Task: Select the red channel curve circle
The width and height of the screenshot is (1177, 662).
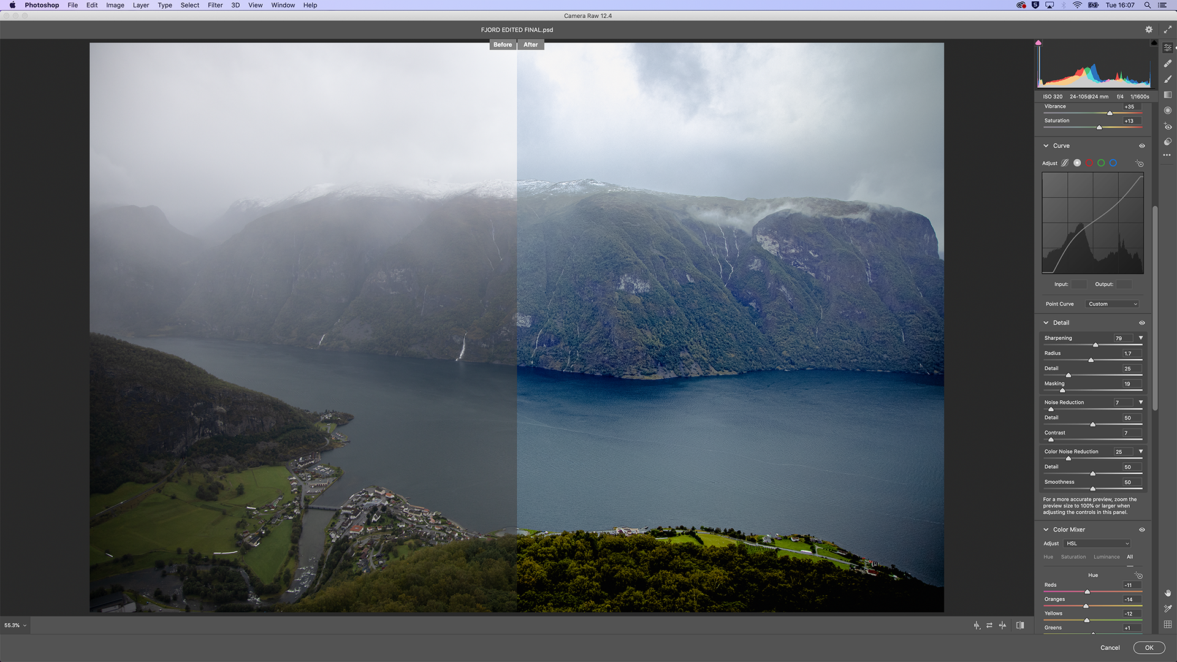Action: (1089, 163)
